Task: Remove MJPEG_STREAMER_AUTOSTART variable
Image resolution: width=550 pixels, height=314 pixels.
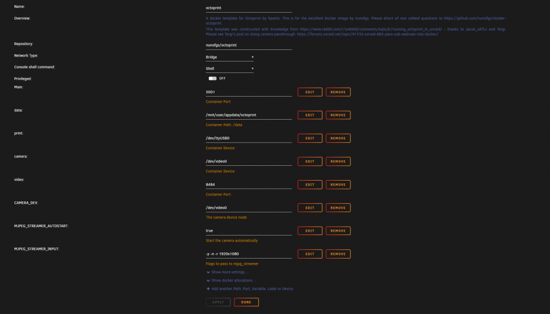Action: point(338,231)
